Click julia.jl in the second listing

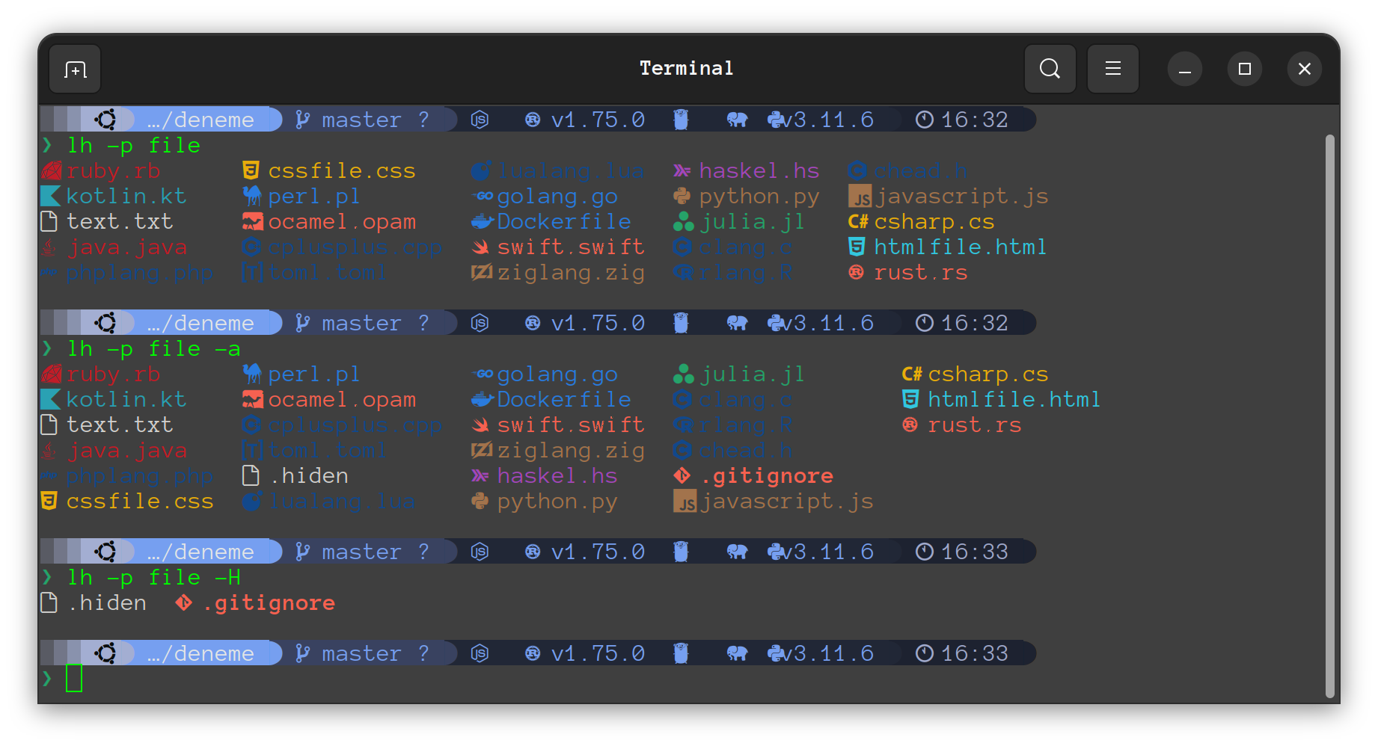click(x=753, y=374)
